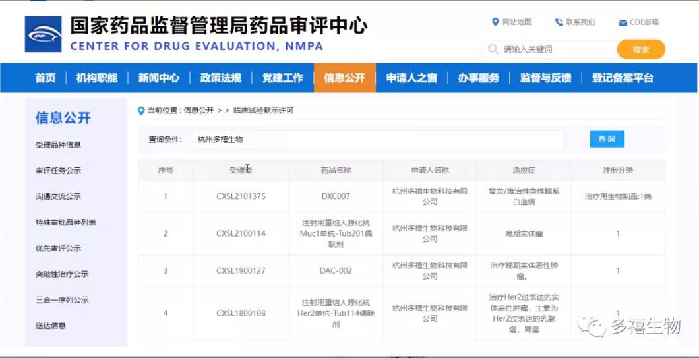The height and width of the screenshot is (358, 699).
Task: Click the contact us phone icon
Action: (559, 22)
